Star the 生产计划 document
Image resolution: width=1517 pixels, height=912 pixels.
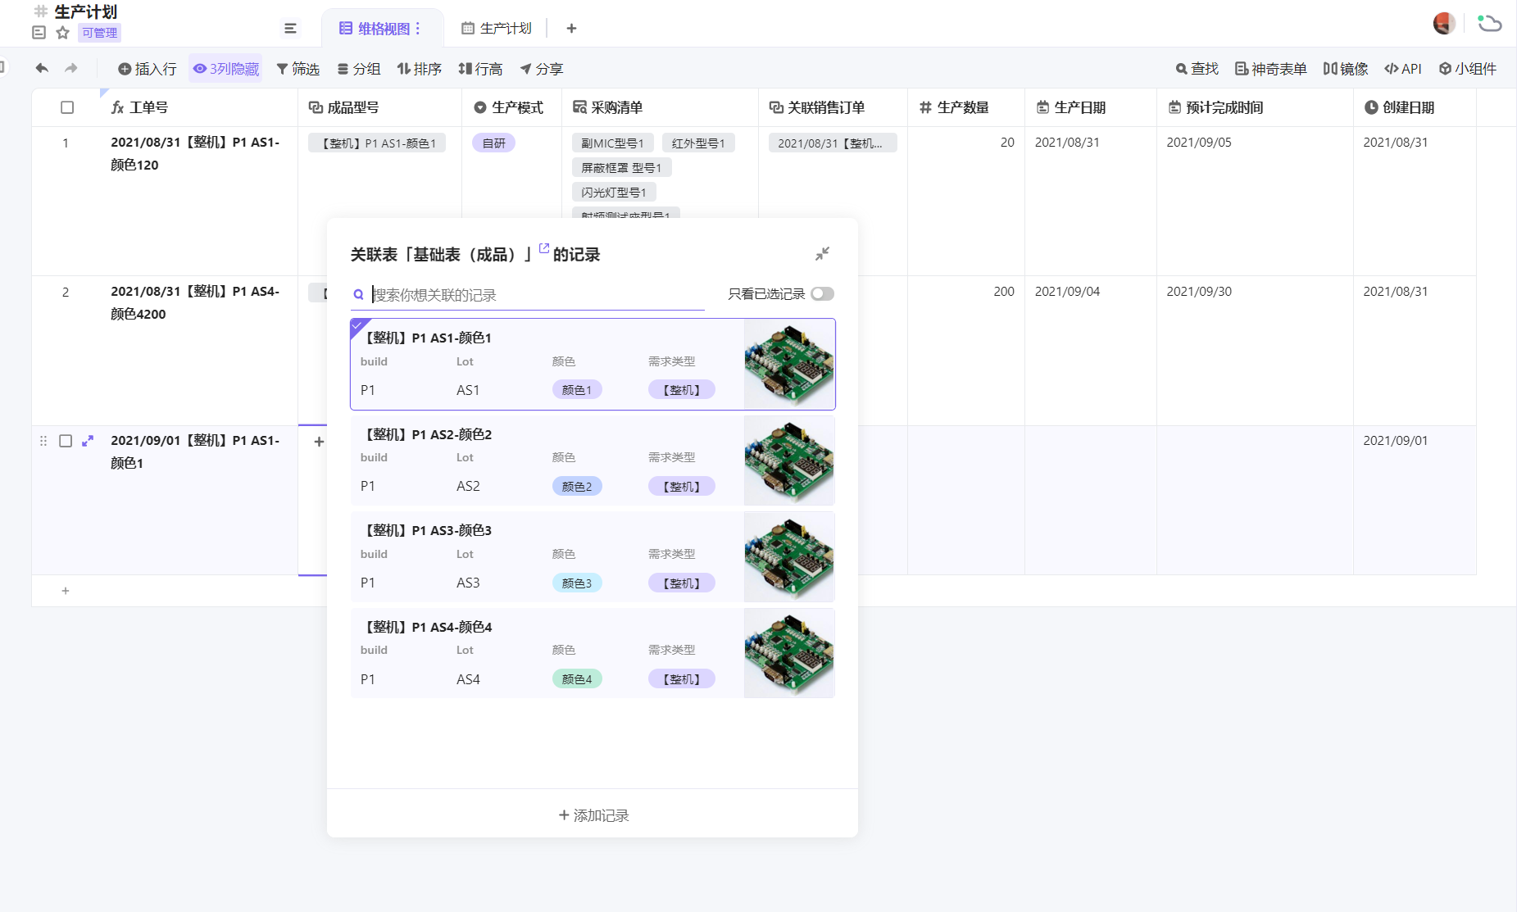tap(61, 33)
